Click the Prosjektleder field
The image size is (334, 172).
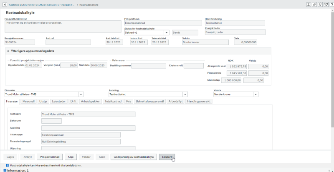click(x=235, y=32)
